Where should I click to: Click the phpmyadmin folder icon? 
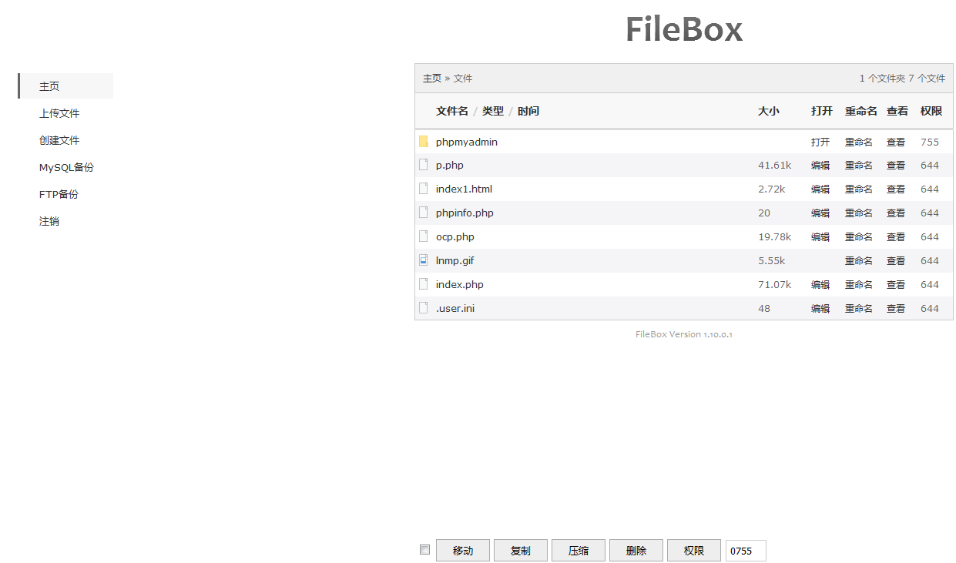click(x=423, y=142)
